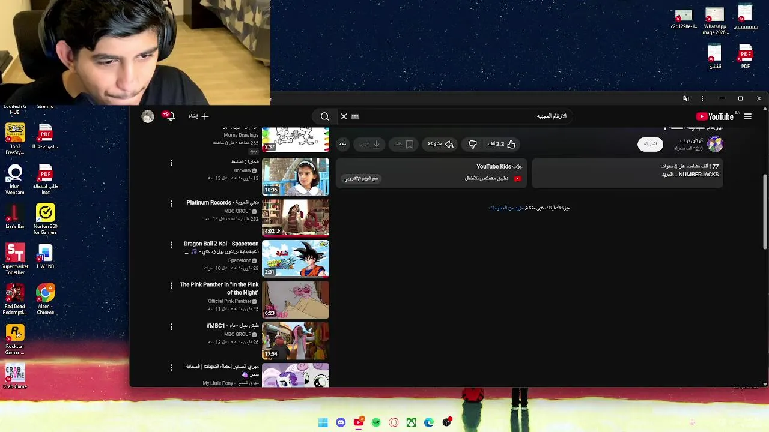Screen dimensions: 769x432
Task: Open options menu for My Little Pony video
Action: tap(171, 367)
